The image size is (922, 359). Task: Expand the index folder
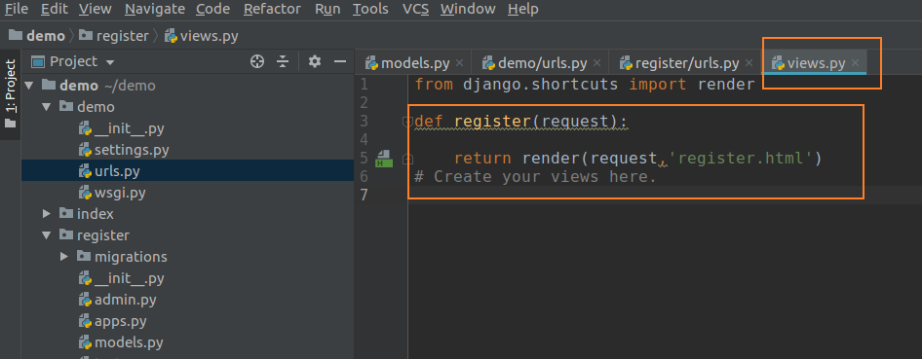pos(47,214)
